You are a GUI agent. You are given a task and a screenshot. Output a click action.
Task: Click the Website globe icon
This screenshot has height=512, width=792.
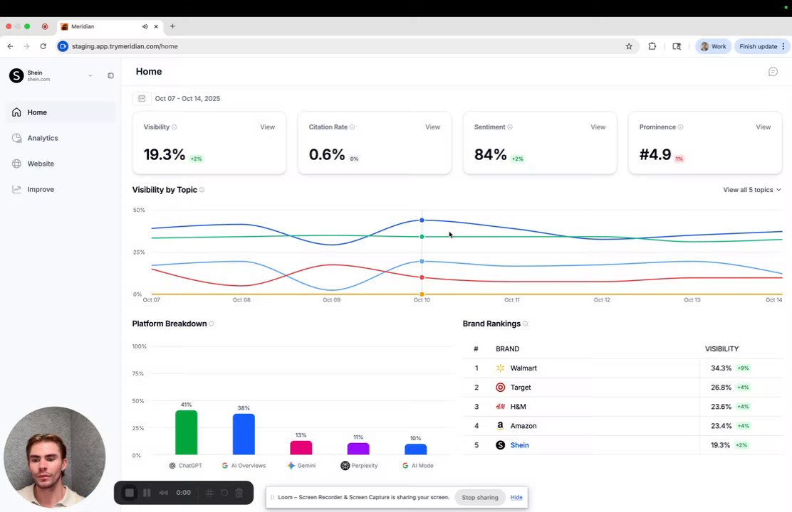point(16,164)
